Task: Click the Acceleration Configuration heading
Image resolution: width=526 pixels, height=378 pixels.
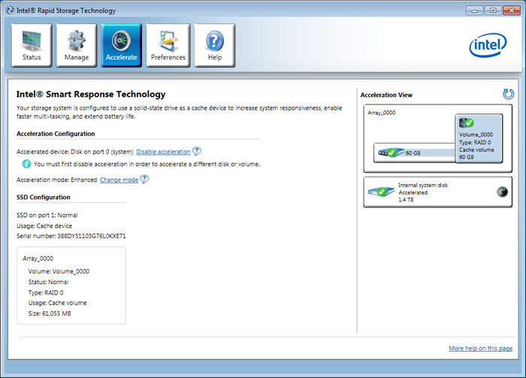Action: (56, 134)
